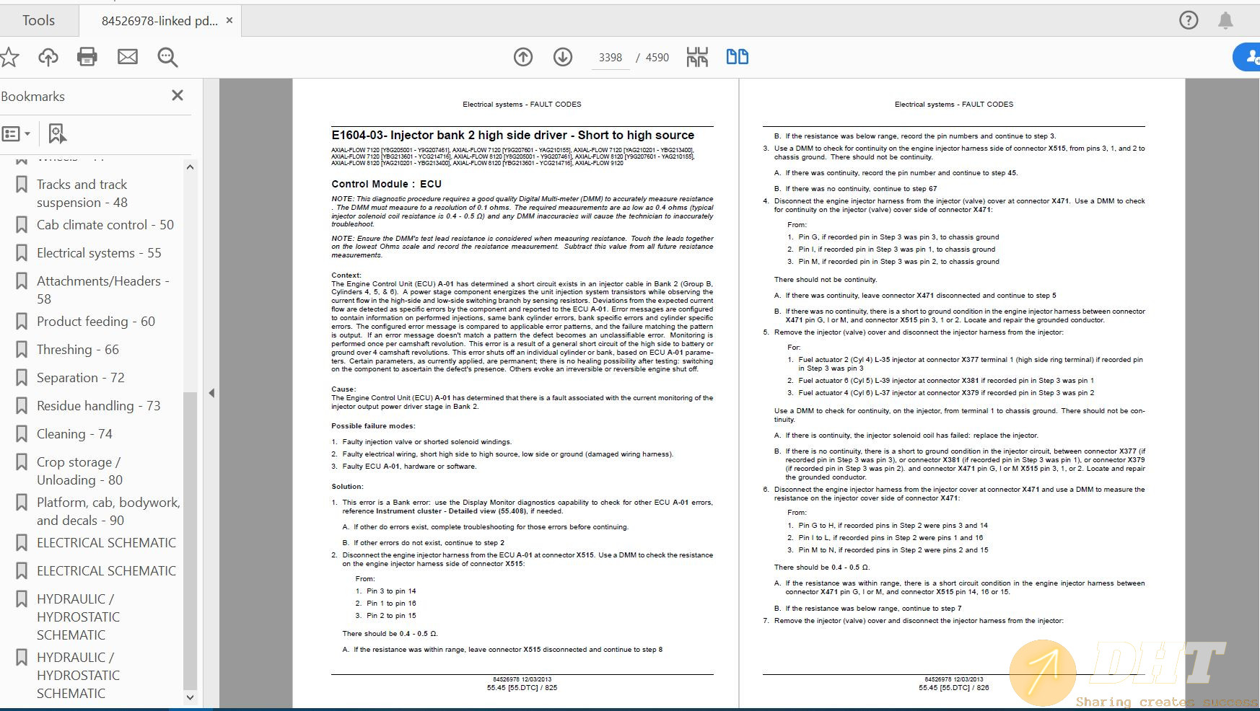
Task: Open the Tools tab
Action: coord(38,21)
